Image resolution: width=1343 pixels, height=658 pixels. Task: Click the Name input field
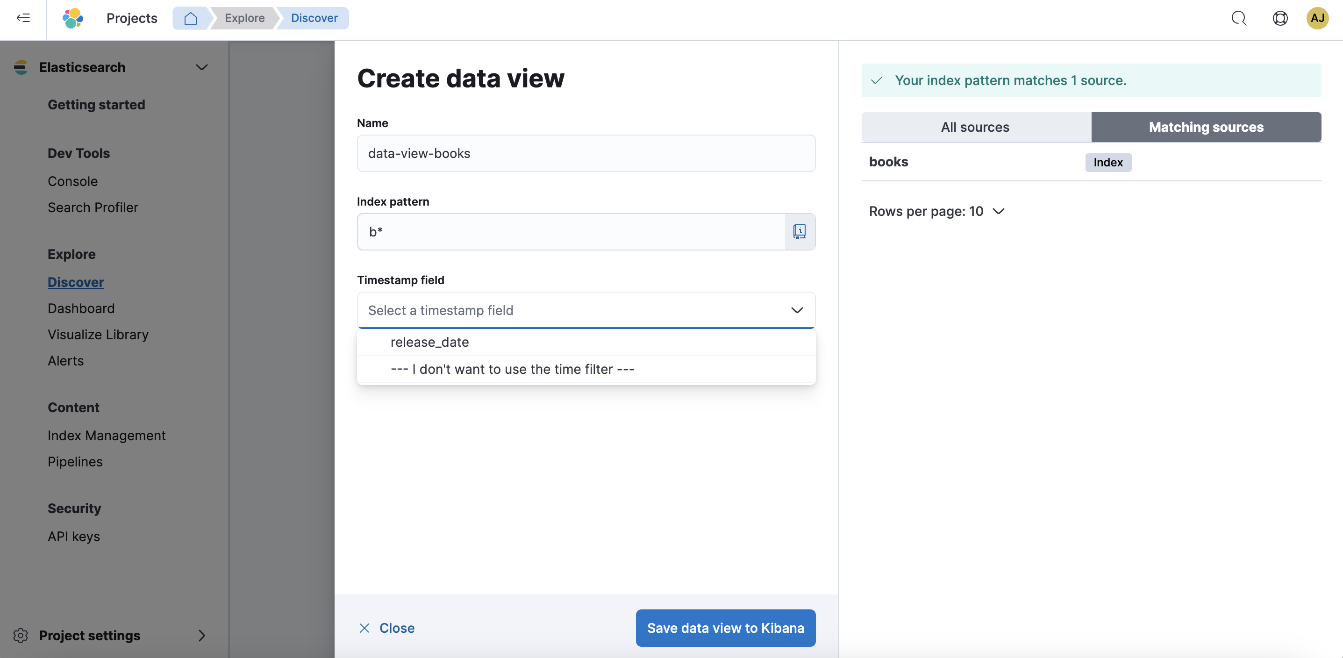coord(586,153)
